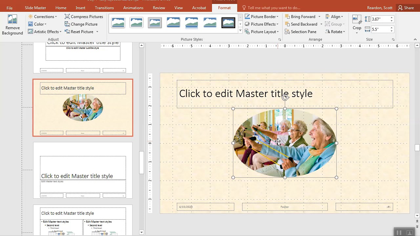The height and width of the screenshot is (236, 420).
Task: Select the oval seniors exercise picture
Action: point(285,143)
